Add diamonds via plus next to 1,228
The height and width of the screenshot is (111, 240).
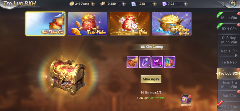point(155,4)
